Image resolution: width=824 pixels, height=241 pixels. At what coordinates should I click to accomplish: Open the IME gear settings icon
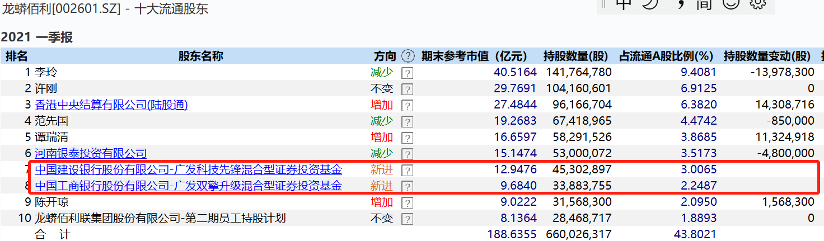[757, 4]
